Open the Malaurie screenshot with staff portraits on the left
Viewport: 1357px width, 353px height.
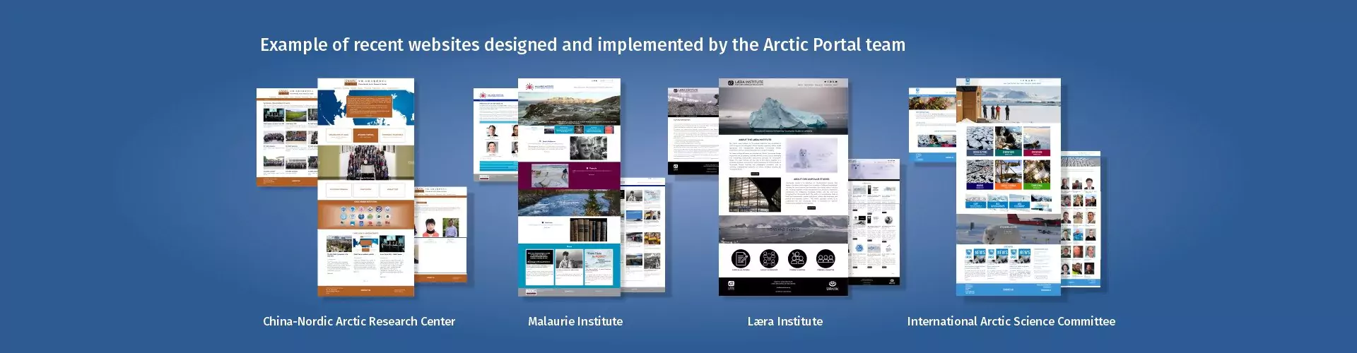[x=495, y=136]
